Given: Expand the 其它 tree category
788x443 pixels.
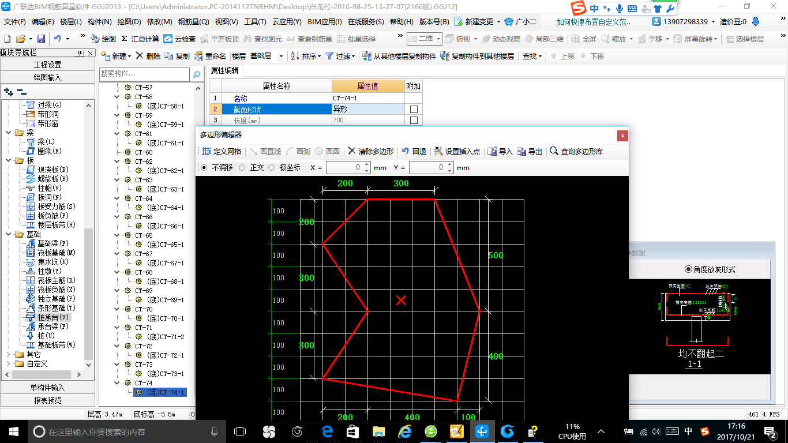Looking at the screenshot, I should coord(8,354).
